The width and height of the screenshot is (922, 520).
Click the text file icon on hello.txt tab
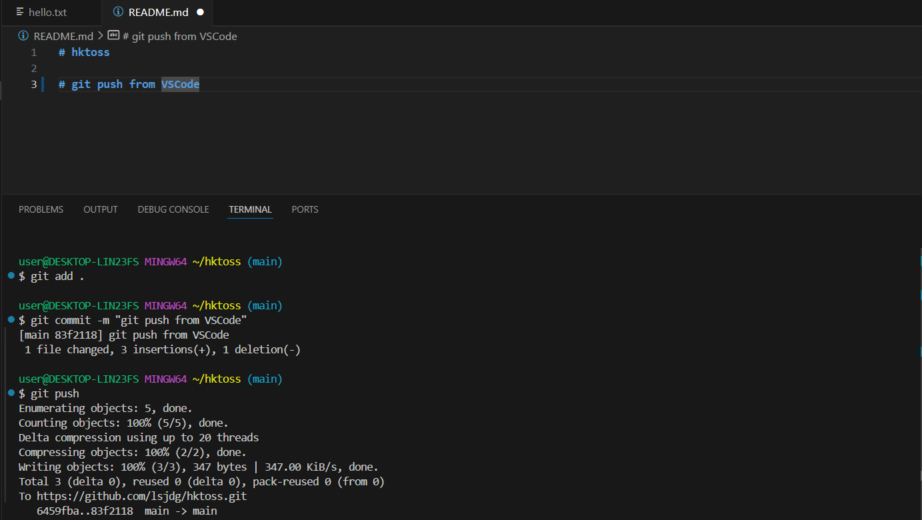click(20, 12)
